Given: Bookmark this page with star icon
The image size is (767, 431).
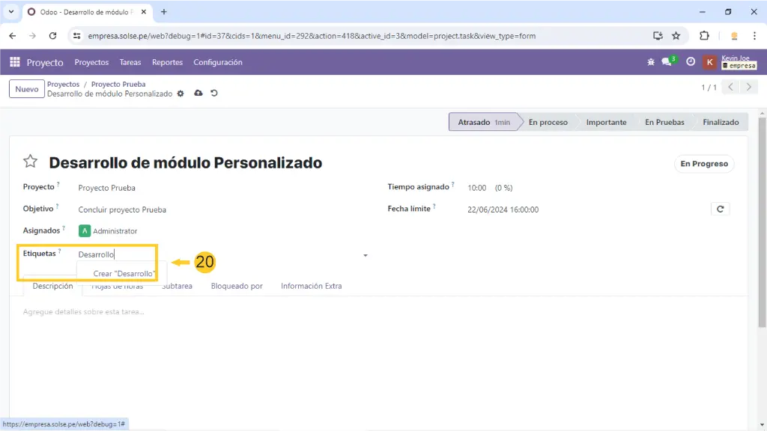Looking at the screenshot, I should [x=676, y=35].
